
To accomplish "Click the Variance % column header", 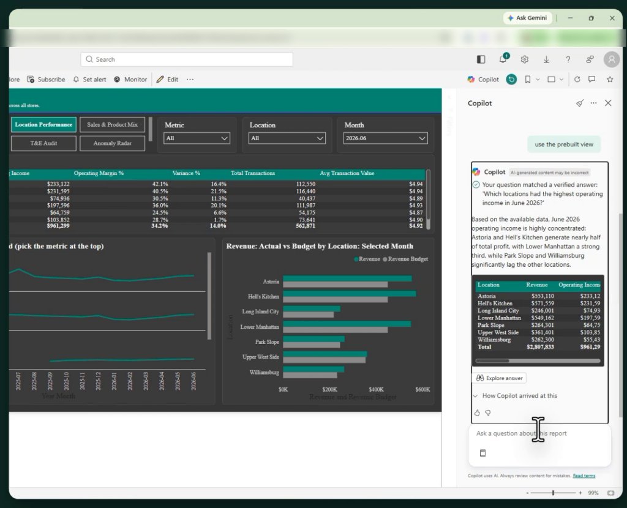I will click(x=186, y=173).
